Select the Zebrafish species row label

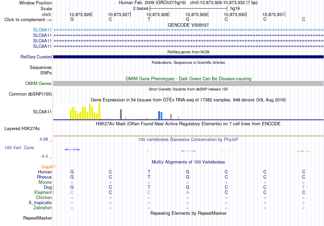tap(43, 208)
